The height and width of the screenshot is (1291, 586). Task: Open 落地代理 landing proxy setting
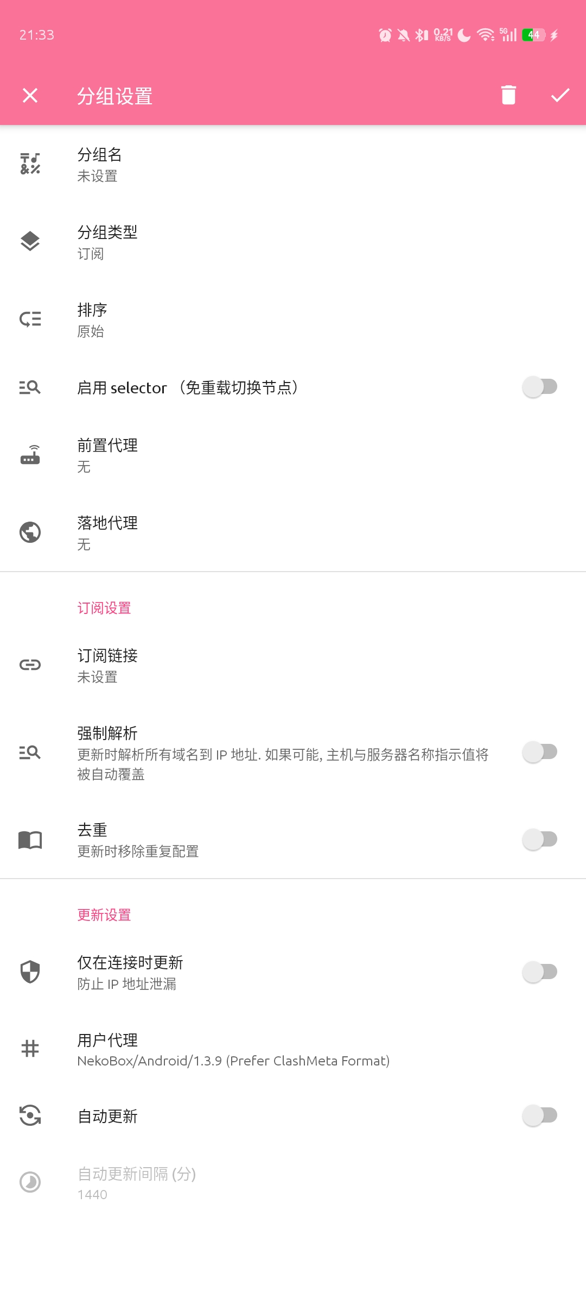[217, 533]
